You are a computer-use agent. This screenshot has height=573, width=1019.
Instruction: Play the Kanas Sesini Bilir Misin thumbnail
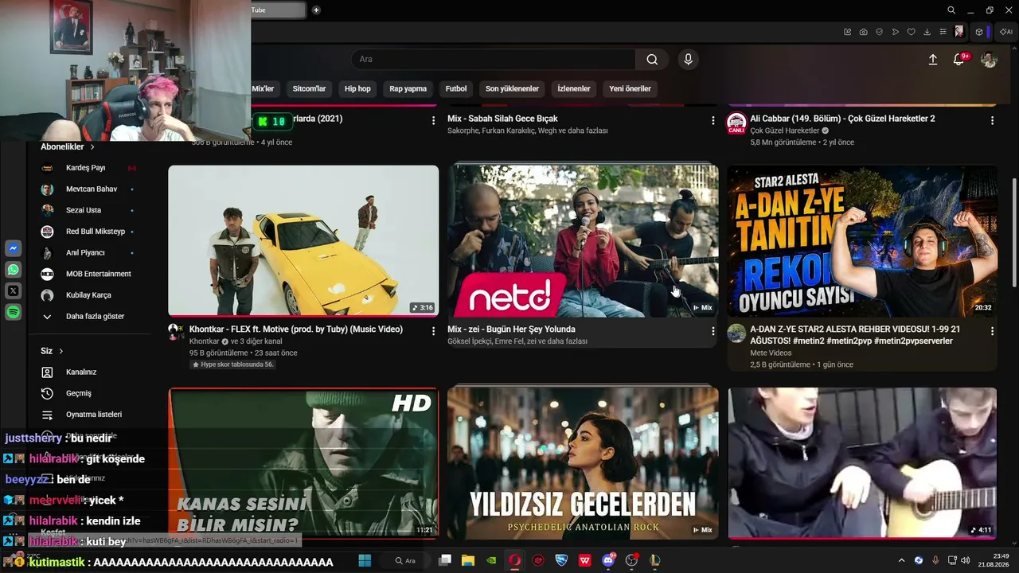coord(303,463)
